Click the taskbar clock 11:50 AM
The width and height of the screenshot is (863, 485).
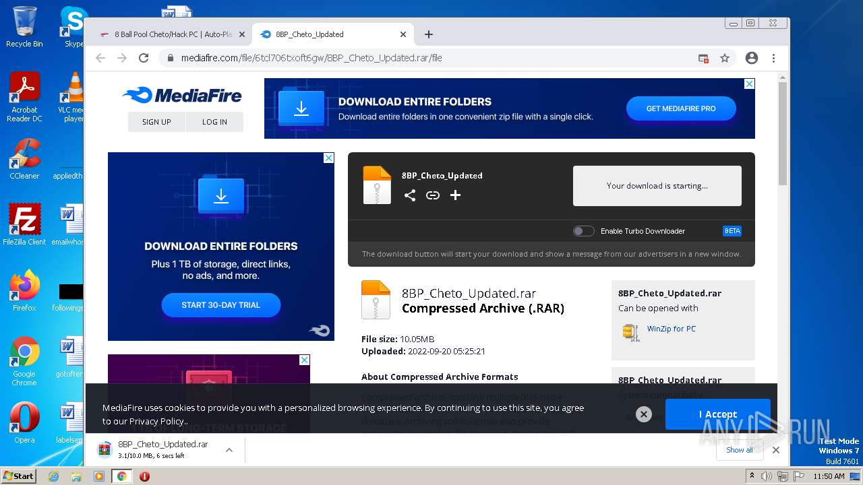(829, 476)
